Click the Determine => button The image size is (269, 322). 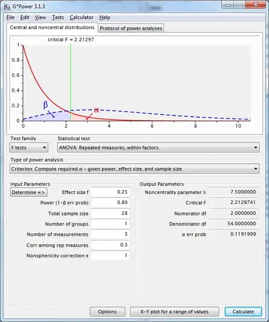pos(28,192)
